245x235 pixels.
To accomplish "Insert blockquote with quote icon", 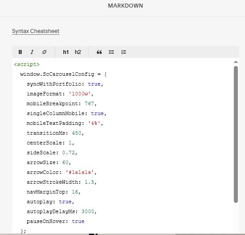I will (x=99, y=52).
